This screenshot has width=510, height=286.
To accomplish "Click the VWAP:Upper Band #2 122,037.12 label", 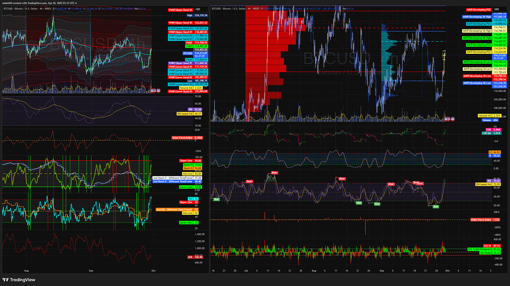I will coord(188,23).
